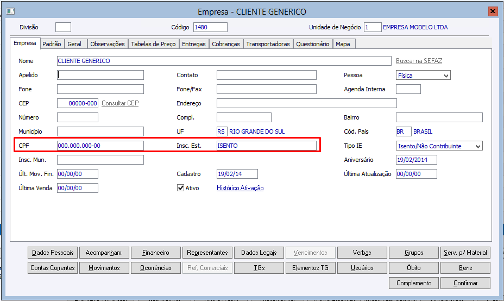504x301 pixels.
Task: Open the Acompanham. button
Action: pos(104,253)
